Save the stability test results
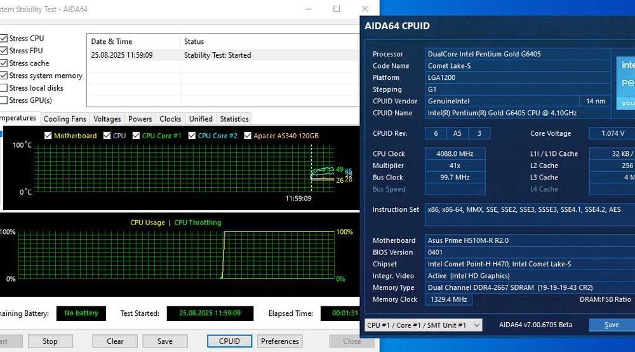635x352 pixels. pos(165,341)
